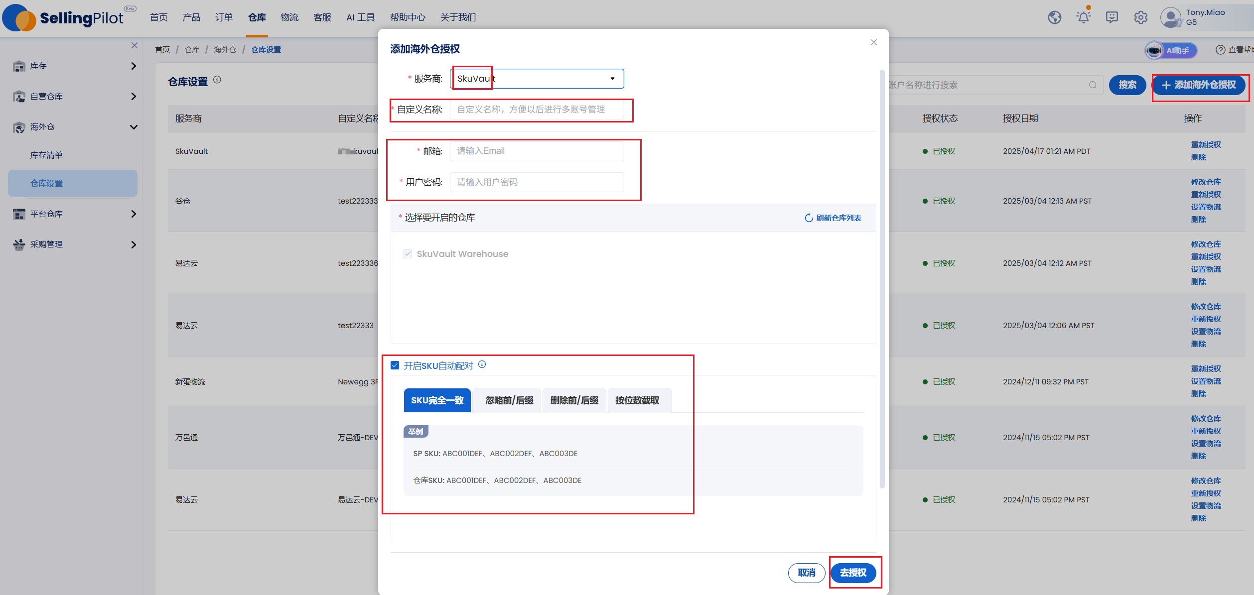Image resolution: width=1254 pixels, height=595 pixels.
Task: Click the 取消 button
Action: 807,573
